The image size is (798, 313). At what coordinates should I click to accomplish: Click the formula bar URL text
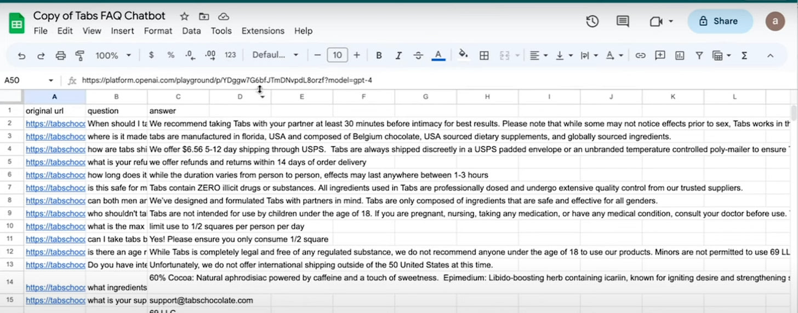coord(227,80)
